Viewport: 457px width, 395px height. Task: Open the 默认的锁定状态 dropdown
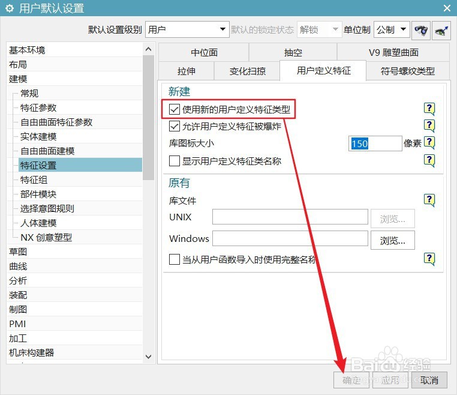[x=319, y=29]
